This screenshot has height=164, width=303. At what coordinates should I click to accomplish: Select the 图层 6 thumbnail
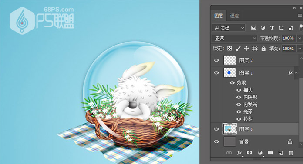tap(229, 129)
